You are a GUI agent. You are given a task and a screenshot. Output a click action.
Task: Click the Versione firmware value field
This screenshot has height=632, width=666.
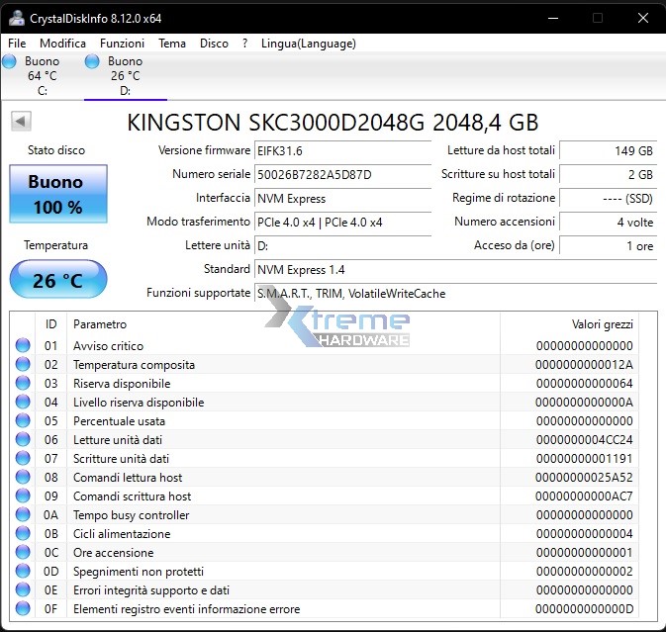341,150
